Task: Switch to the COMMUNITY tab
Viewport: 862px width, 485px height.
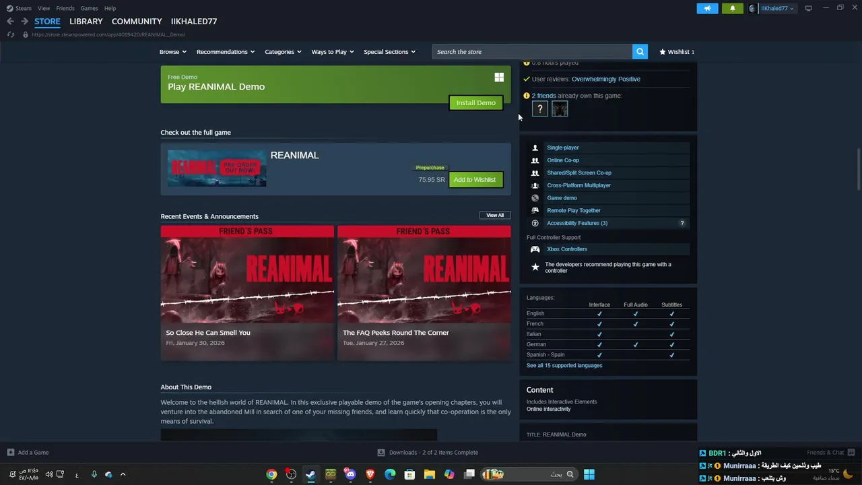Action: 137,22
